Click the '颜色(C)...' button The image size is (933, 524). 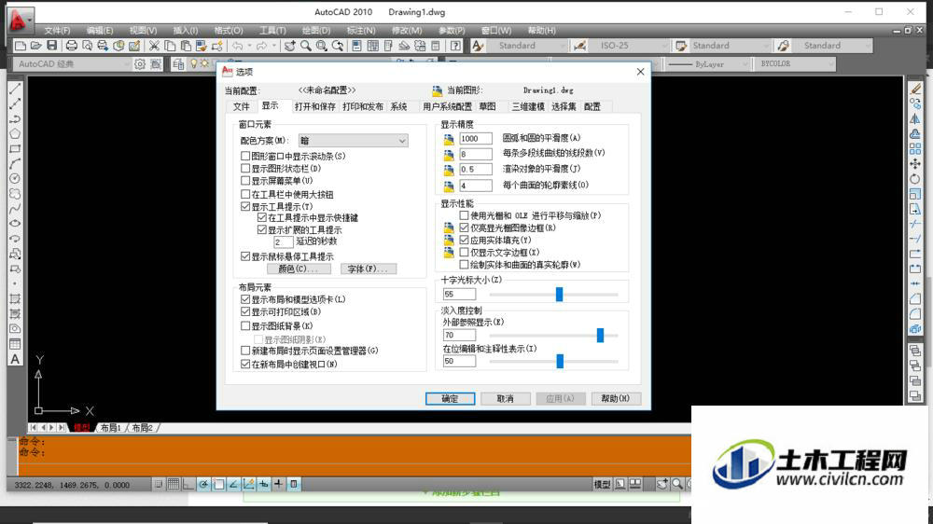tap(299, 269)
